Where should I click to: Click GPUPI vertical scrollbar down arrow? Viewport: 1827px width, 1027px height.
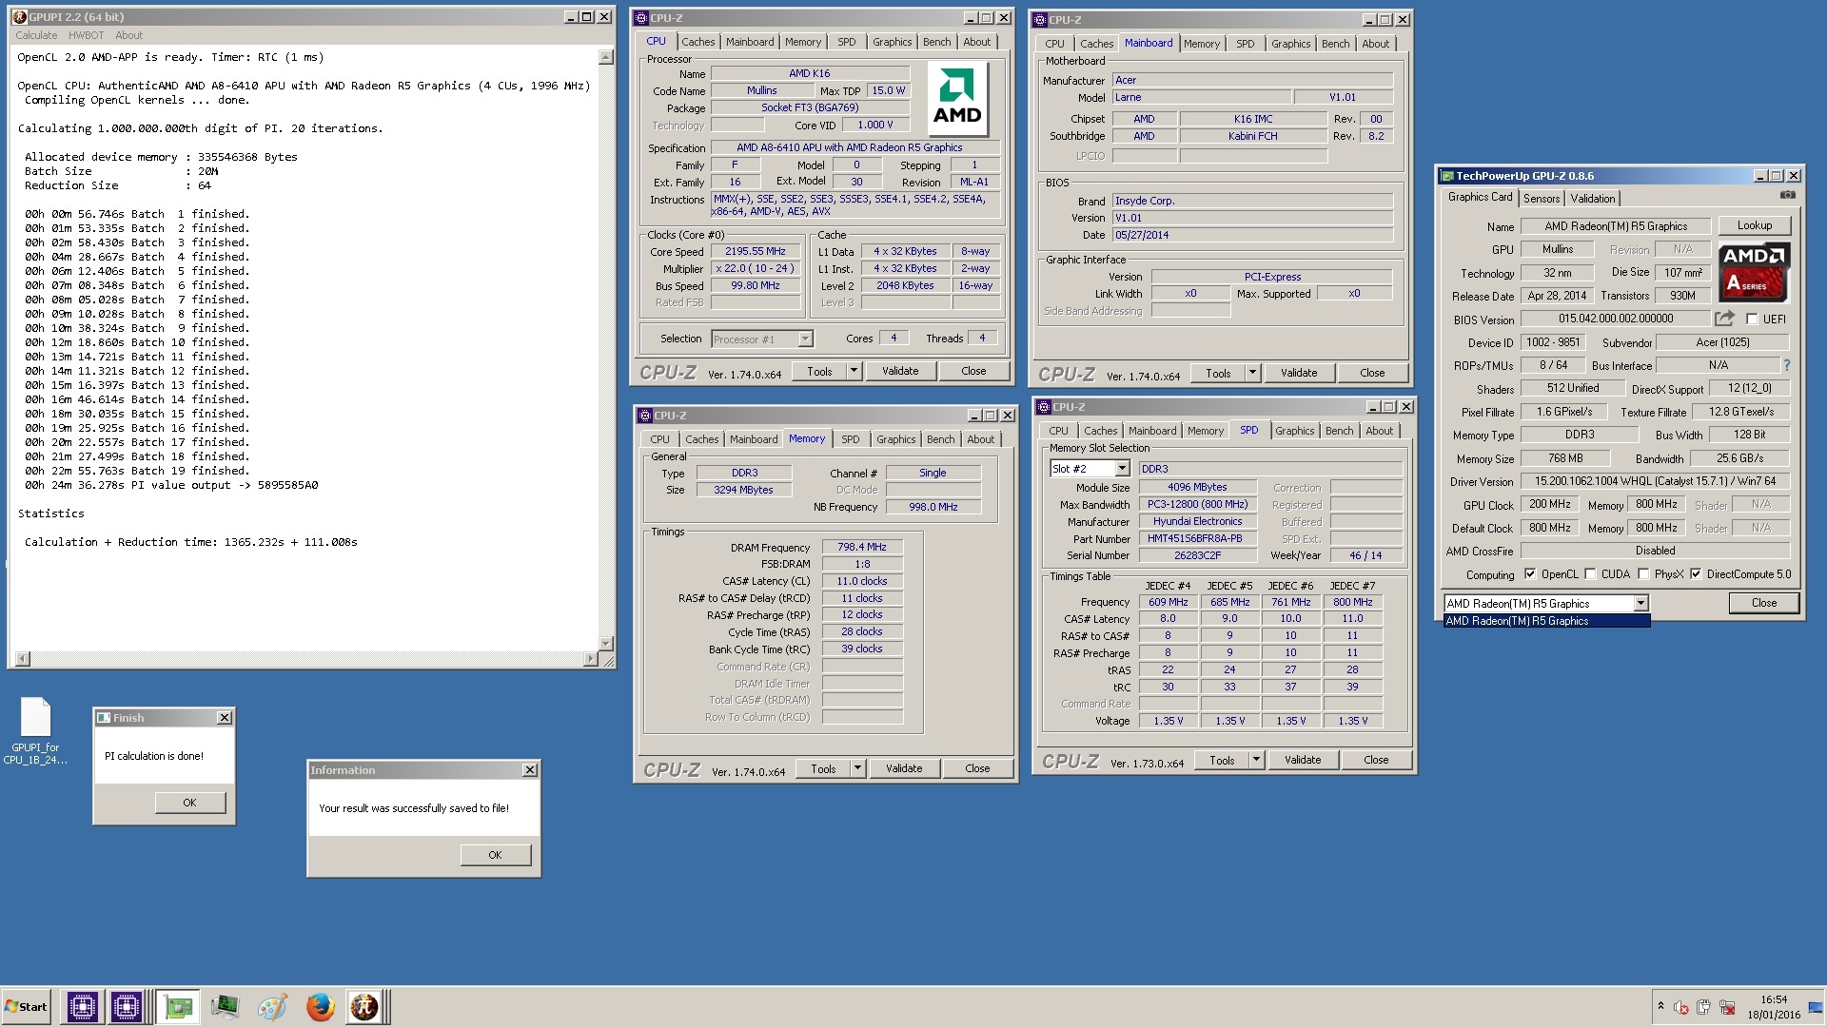pyautogui.click(x=606, y=643)
